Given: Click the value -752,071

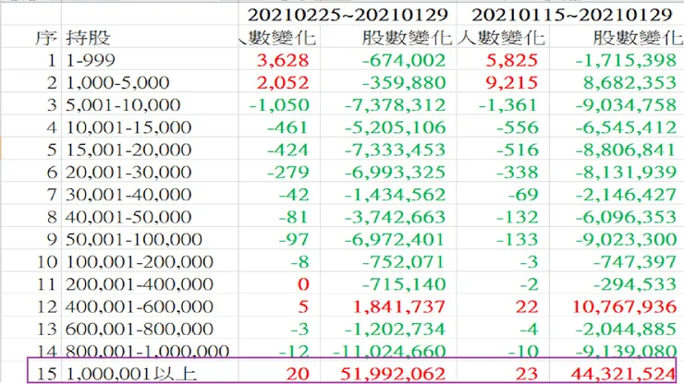Looking at the screenshot, I should coord(404,262).
